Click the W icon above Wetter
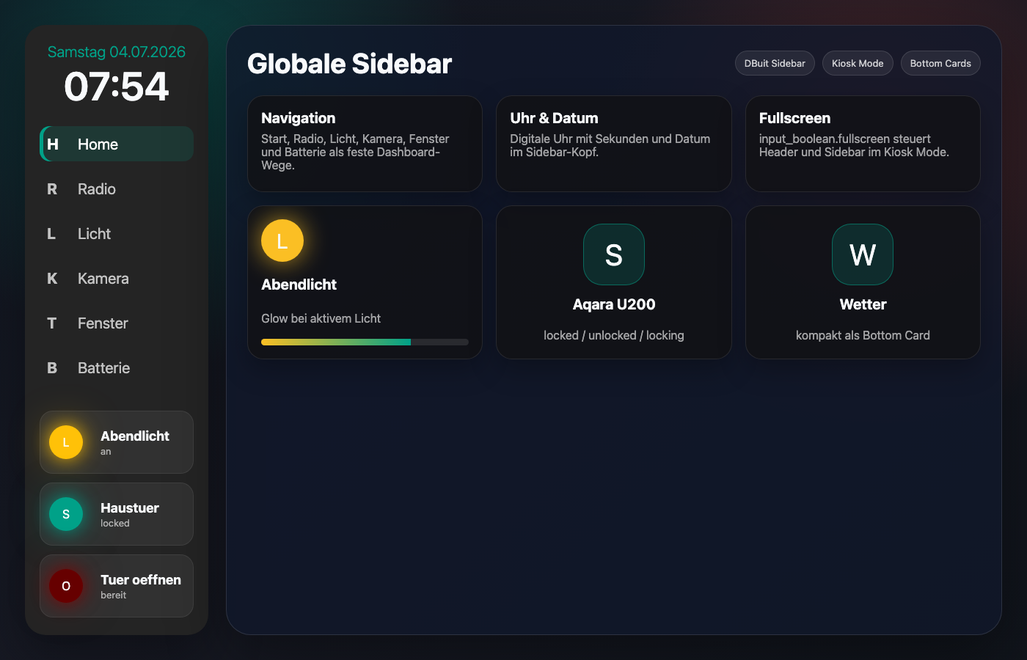 tap(863, 254)
